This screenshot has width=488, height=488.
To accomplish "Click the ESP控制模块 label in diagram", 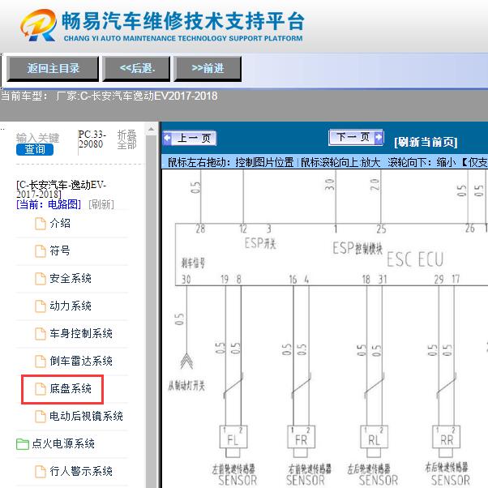I will click(357, 248).
